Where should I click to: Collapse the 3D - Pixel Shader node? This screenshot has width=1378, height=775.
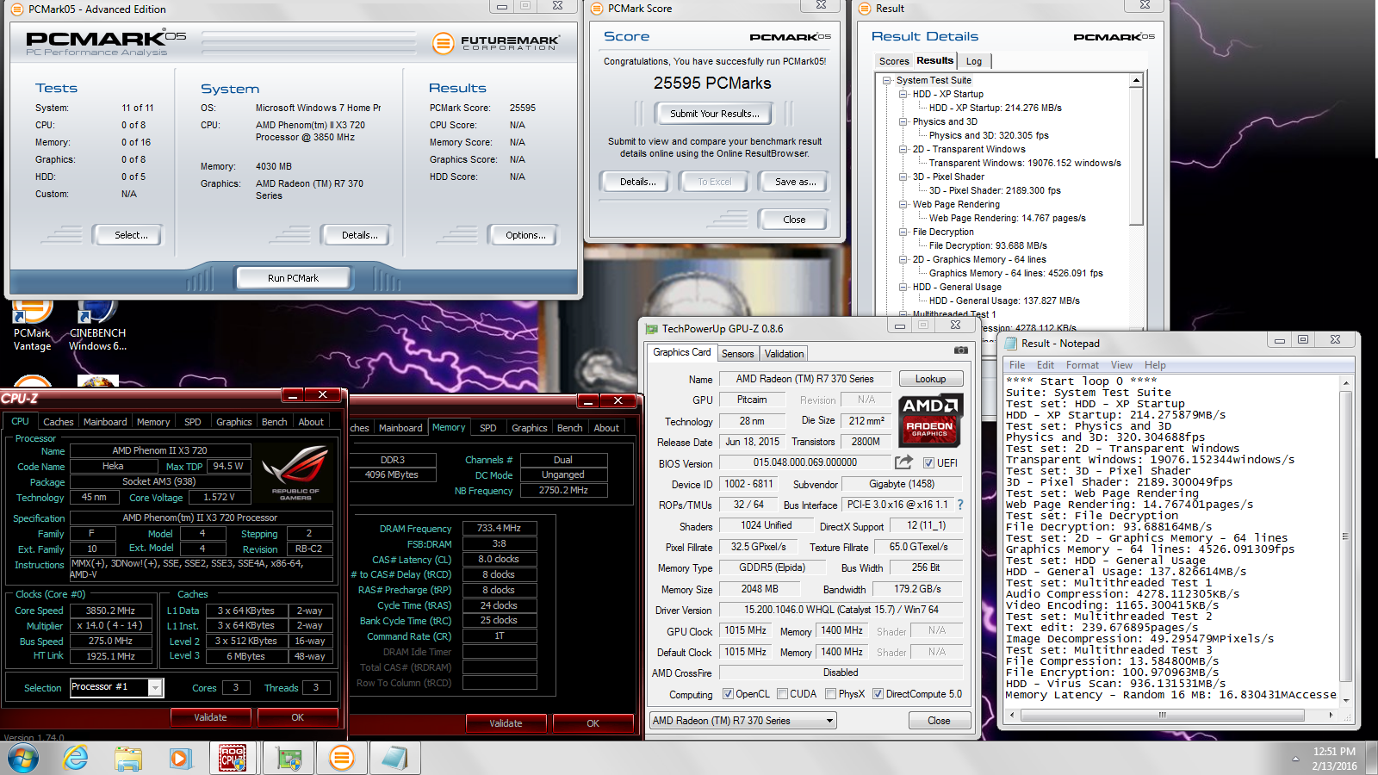pyautogui.click(x=903, y=177)
